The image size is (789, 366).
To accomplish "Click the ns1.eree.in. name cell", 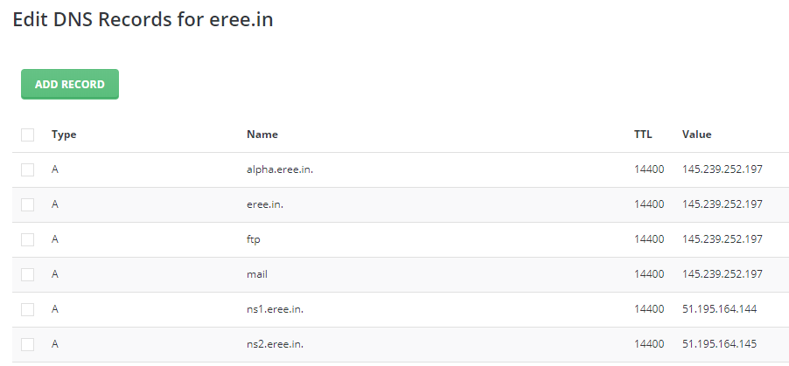I will [x=276, y=309].
